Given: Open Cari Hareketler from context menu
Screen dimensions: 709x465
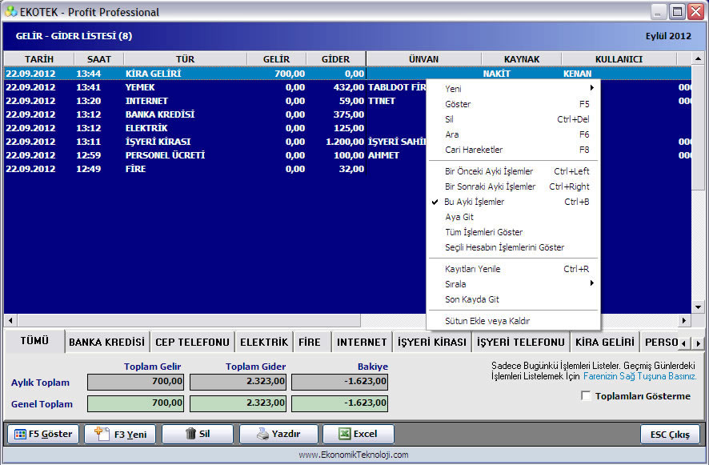Looking at the screenshot, I should [x=513, y=150].
